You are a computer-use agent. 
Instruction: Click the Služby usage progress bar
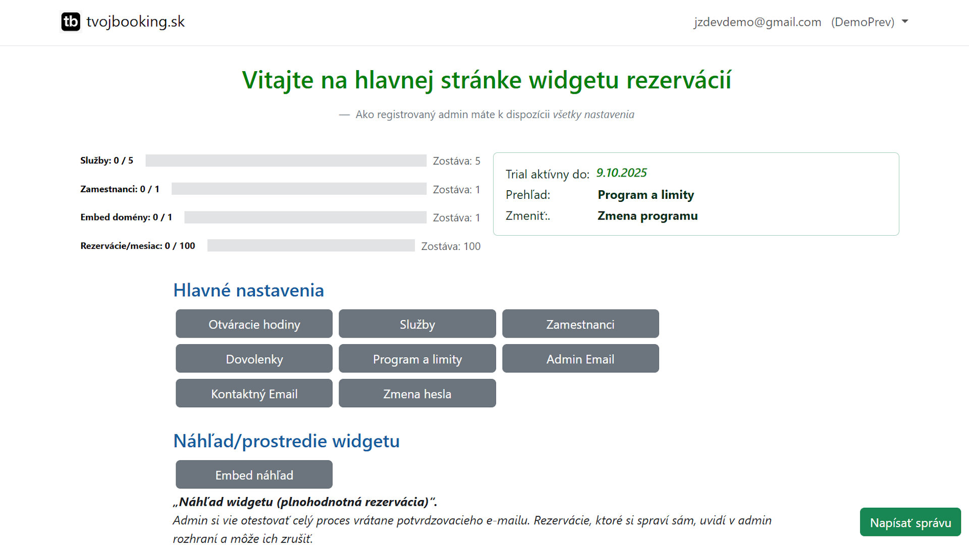pos(286,160)
